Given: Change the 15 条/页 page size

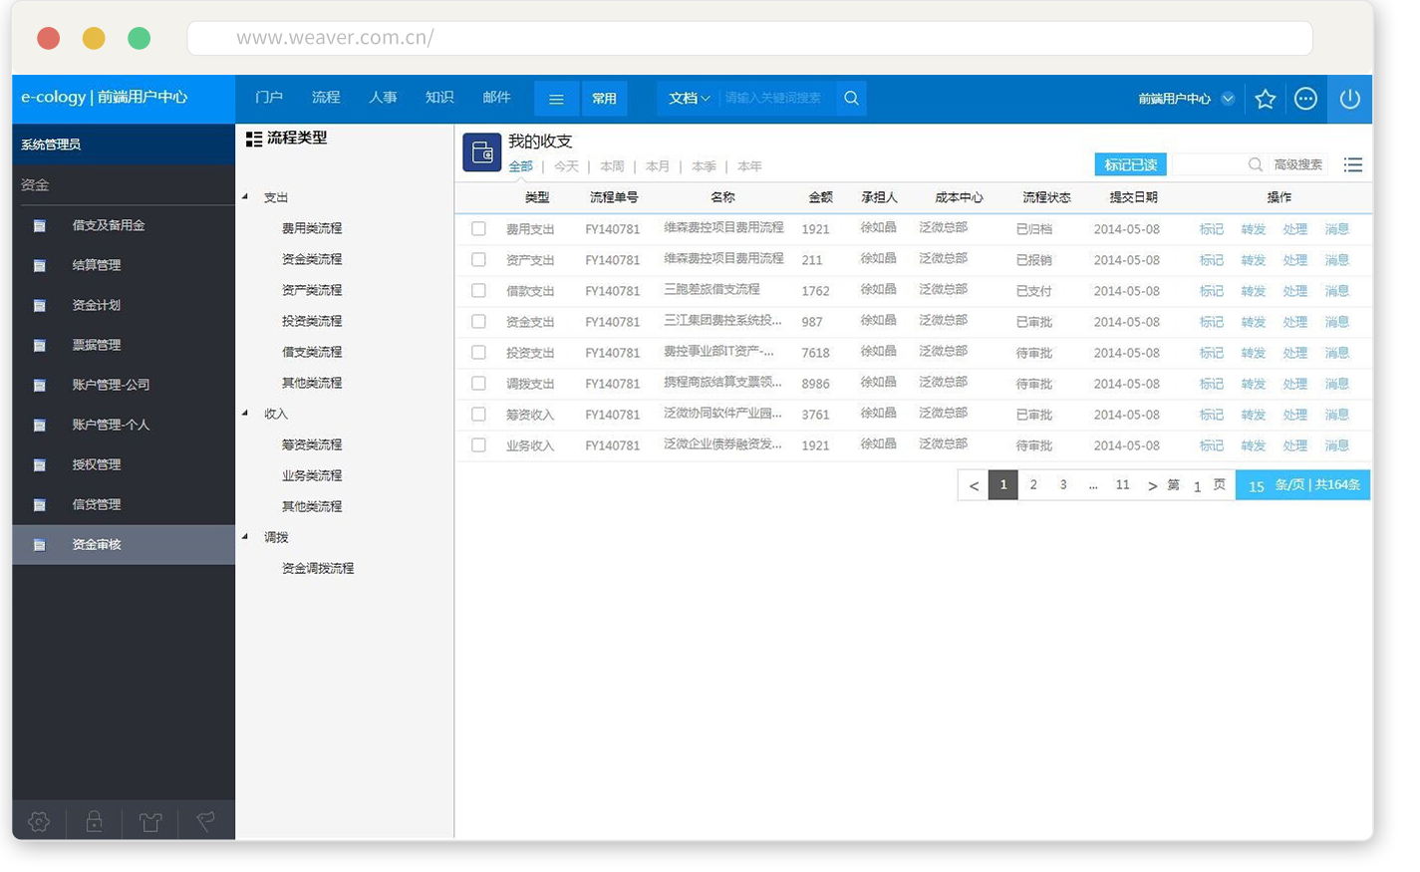Looking at the screenshot, I should tap(1256, 485).
